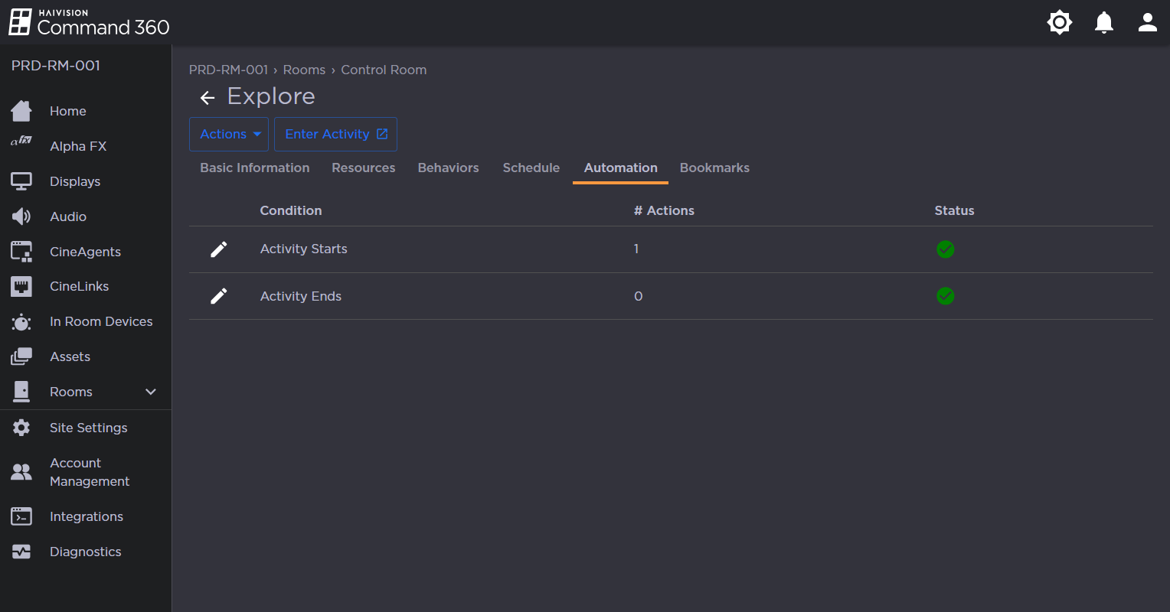1170x612 pixels.
Task: Select In Room Devices
Action: [x=101, y=321]
